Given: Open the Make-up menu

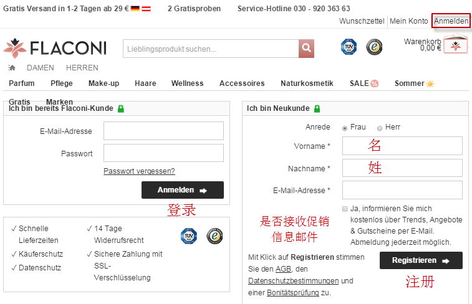Looking at the screenshot, I should coord(104,83).
